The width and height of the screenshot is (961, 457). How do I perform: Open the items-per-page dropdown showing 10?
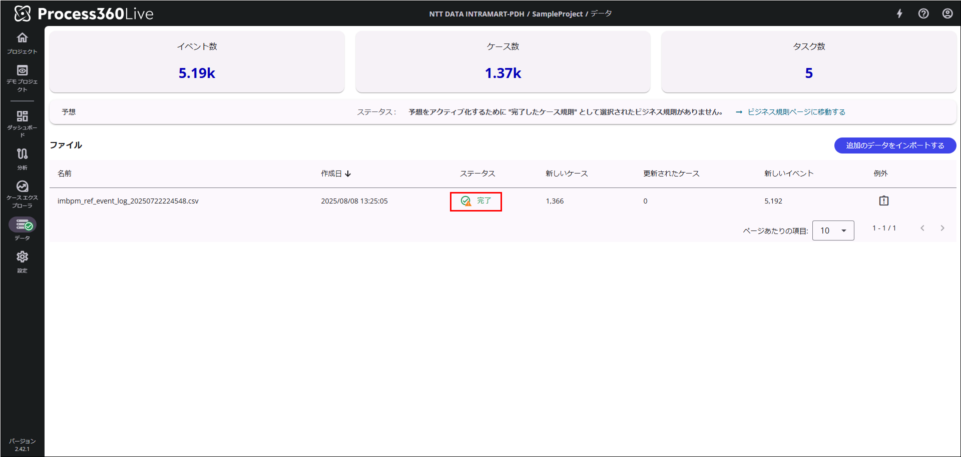tap(833, 230)
